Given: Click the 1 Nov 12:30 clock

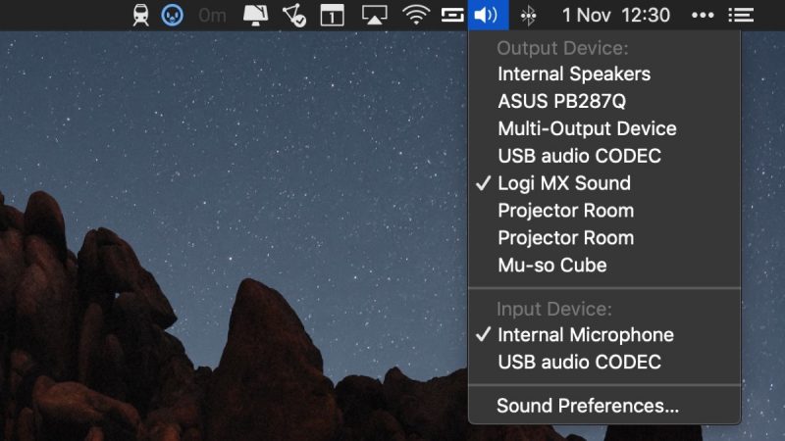Looking at the screenshot, I should click(616, 15).
